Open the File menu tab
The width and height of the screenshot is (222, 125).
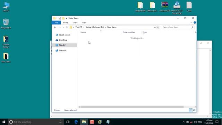point(56,23)
